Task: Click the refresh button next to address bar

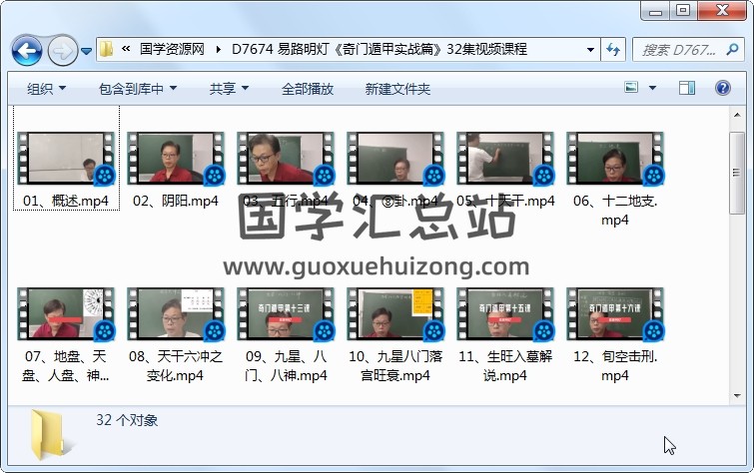Action: (x=612, y=49)
